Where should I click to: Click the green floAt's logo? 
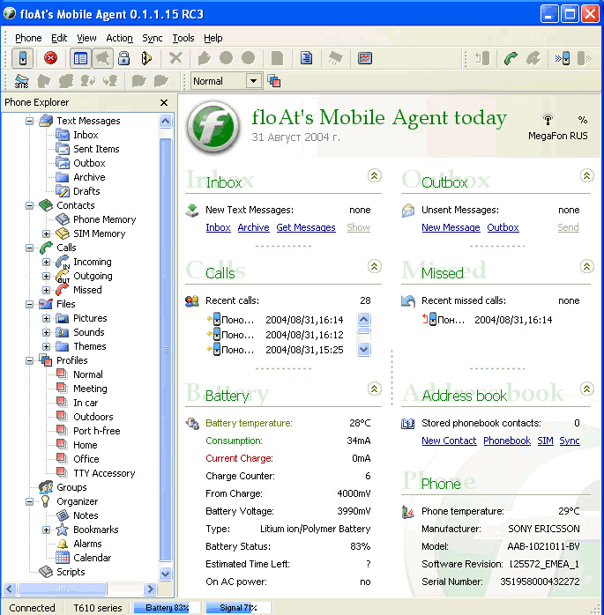pyautogui.click(x=214, y=127)
